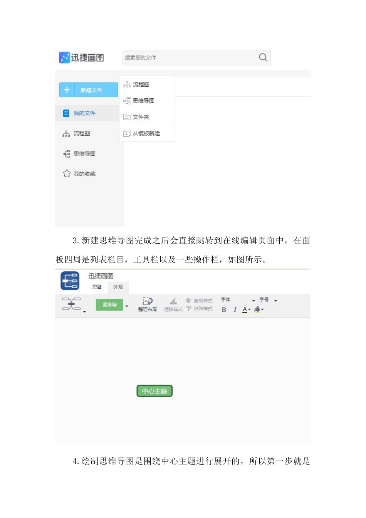The image size is (366, 518).
Task: Select the 紧凑绿 theme button
Action: pos(109,304)
